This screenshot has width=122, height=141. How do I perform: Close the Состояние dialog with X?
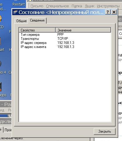click(x=114, y=12)
